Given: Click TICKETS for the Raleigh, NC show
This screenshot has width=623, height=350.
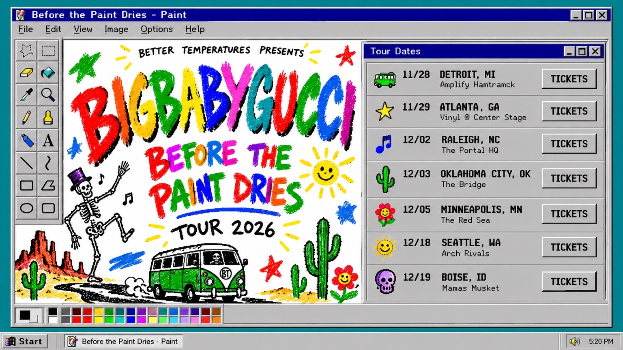Looking at the screenshot, I should (569, 144).
